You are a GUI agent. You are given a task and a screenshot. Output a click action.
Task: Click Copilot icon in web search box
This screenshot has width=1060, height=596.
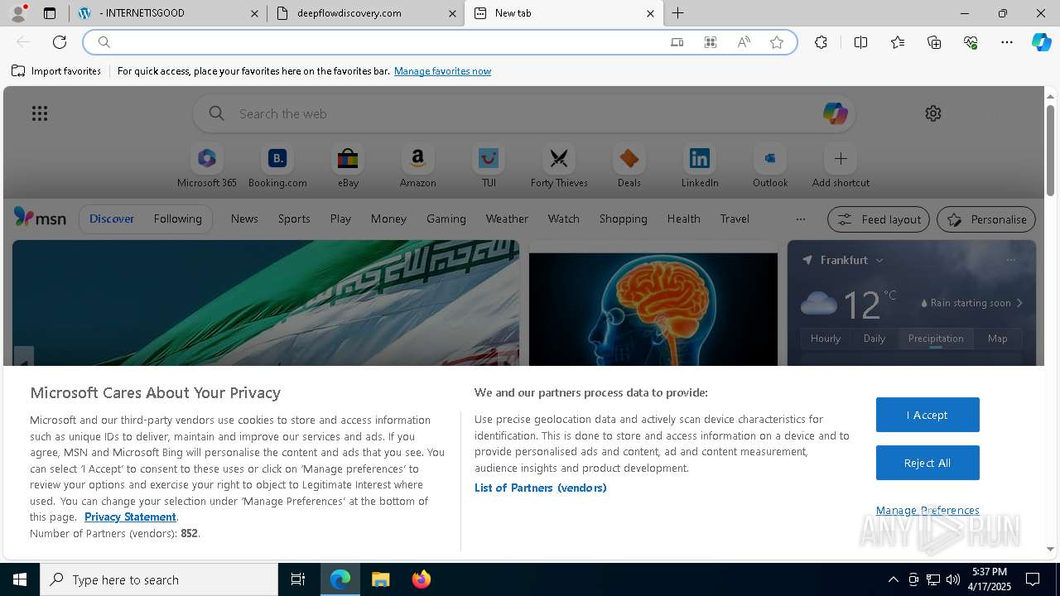(x=835, y=113)
